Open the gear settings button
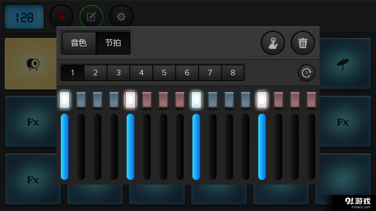This screenshot has height=211, width=376. pyautogui.click(x=121, y=17)
